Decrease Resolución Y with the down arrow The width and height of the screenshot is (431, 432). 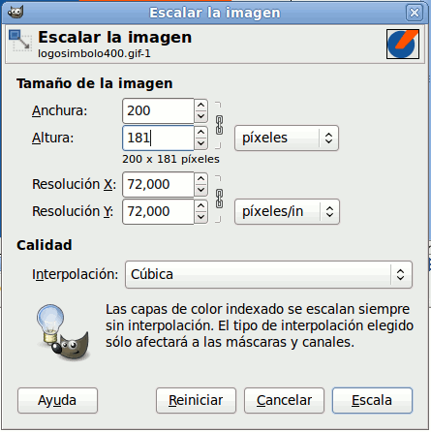click(x=200, y=217)
